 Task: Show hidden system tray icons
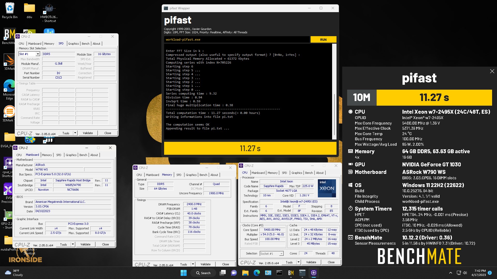pos(450,273)
